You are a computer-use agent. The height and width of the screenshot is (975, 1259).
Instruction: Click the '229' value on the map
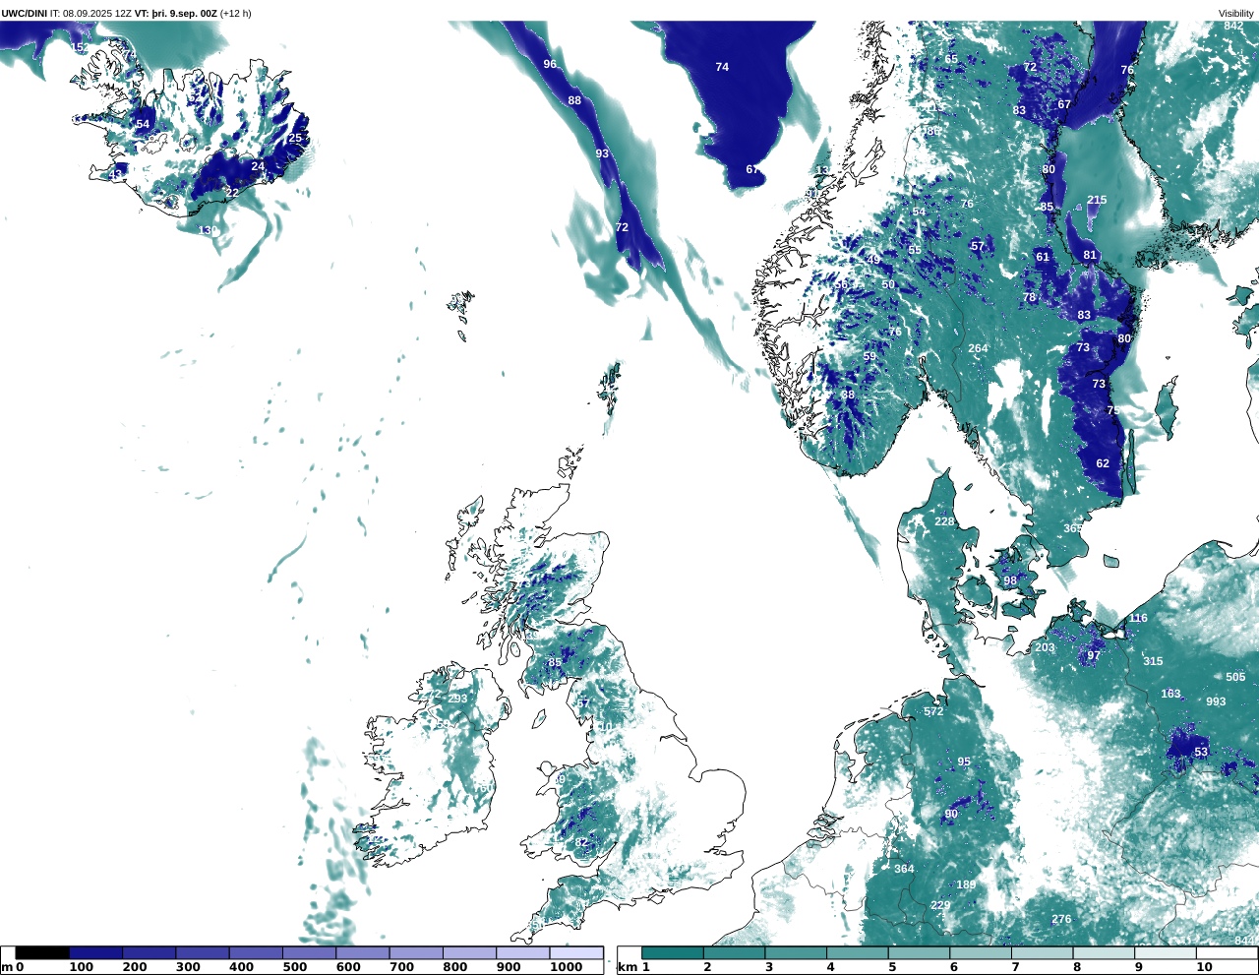click(940, 906)
